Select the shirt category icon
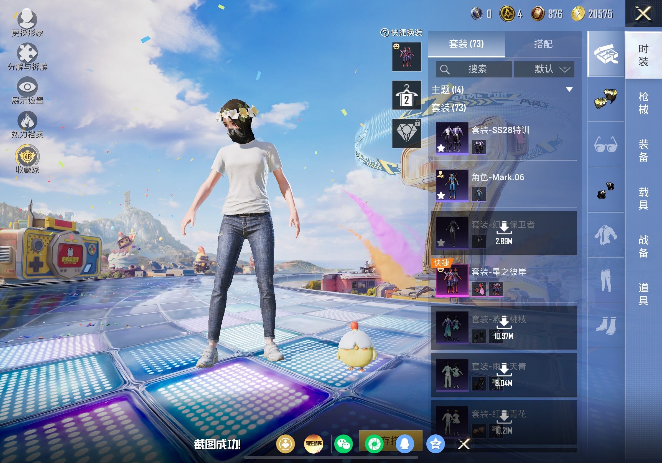662x463 pixels. pos(605,235)
